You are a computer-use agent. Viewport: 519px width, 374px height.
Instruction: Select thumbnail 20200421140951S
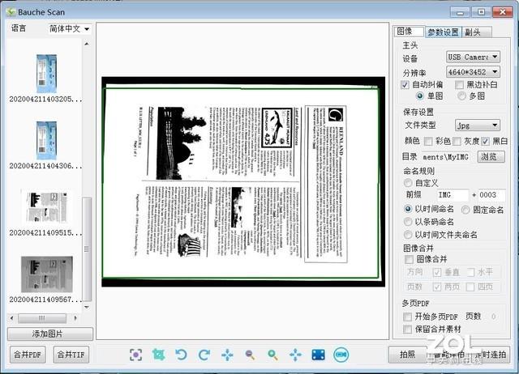coord(46,207)
